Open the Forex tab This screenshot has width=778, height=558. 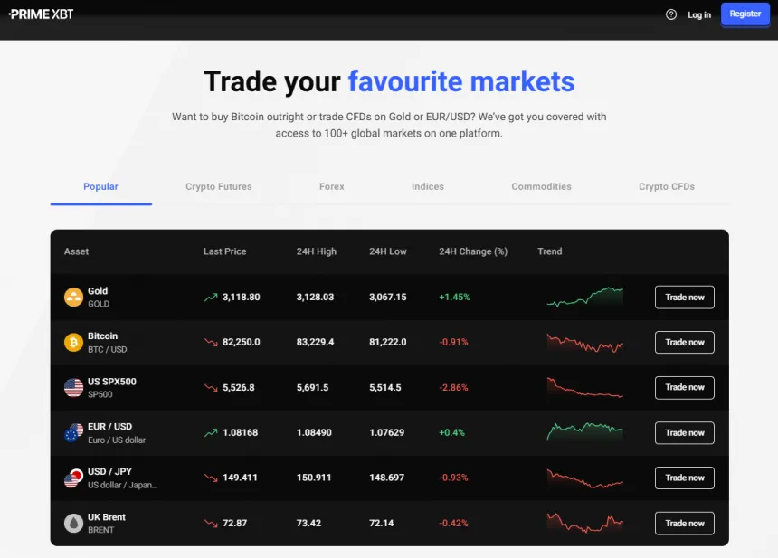tap(332, 187)
